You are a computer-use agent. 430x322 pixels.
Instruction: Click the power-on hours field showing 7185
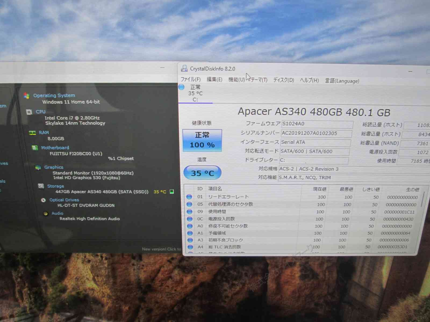click(x=414, y=161)
